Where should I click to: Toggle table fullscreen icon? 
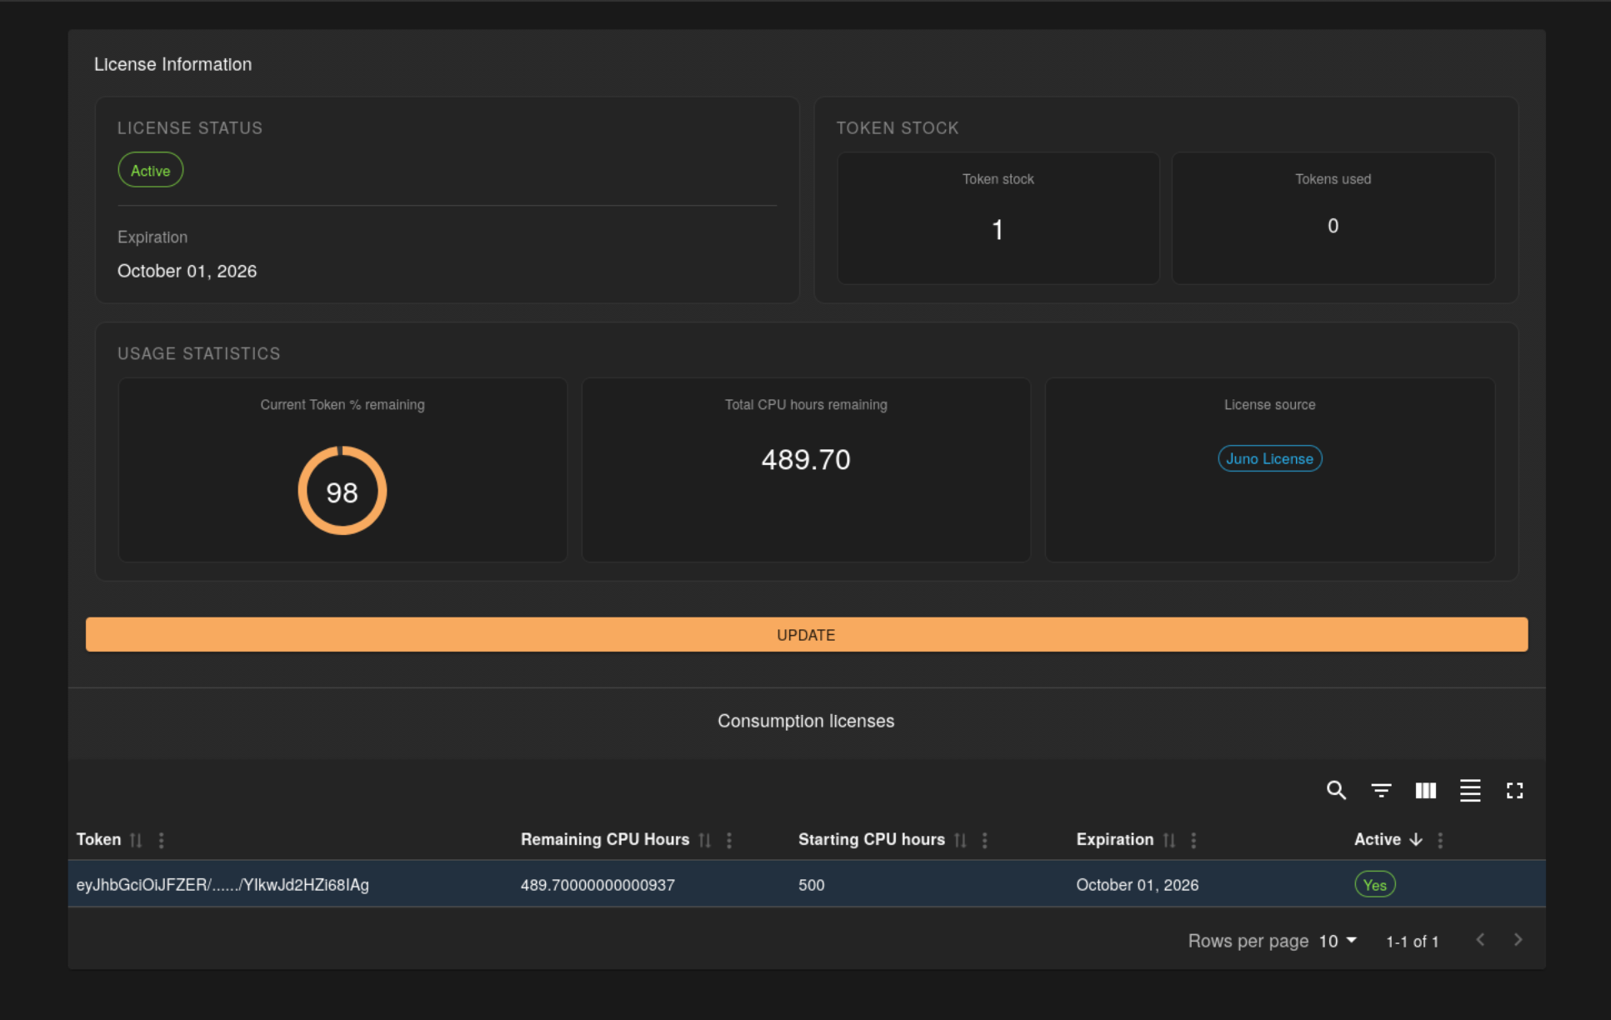pos(1514,790)
